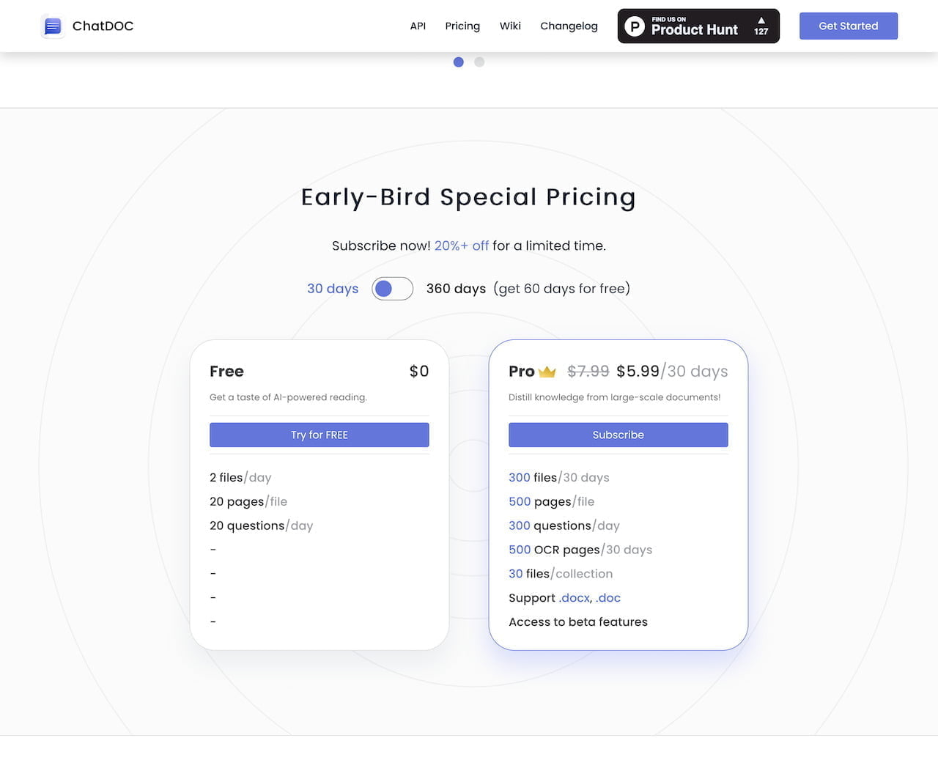The width and height of the screenshot is (938, 782).
Task: Toggle the billing period switch
Action: pos(392,289)
